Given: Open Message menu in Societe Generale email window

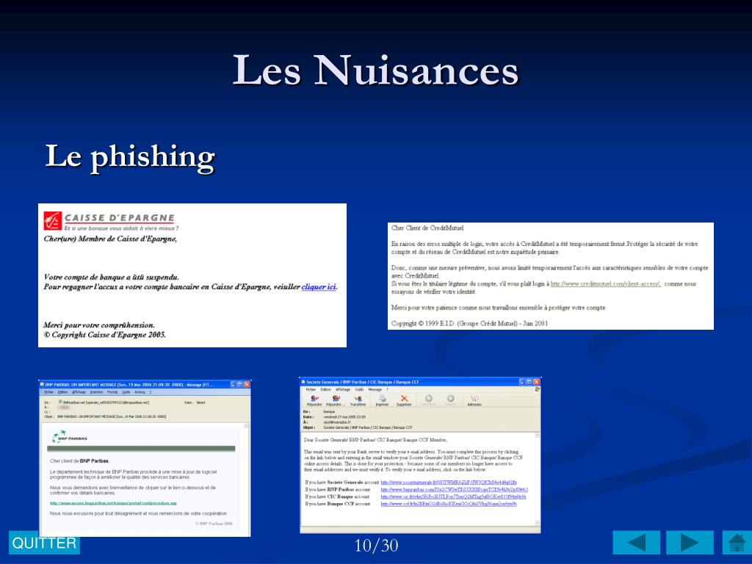Looking at the screenshot, I should click(x=375, y=389).
